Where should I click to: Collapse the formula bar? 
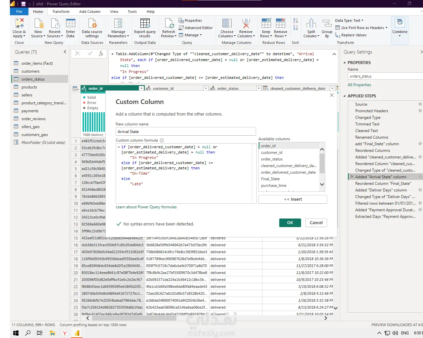334,54
